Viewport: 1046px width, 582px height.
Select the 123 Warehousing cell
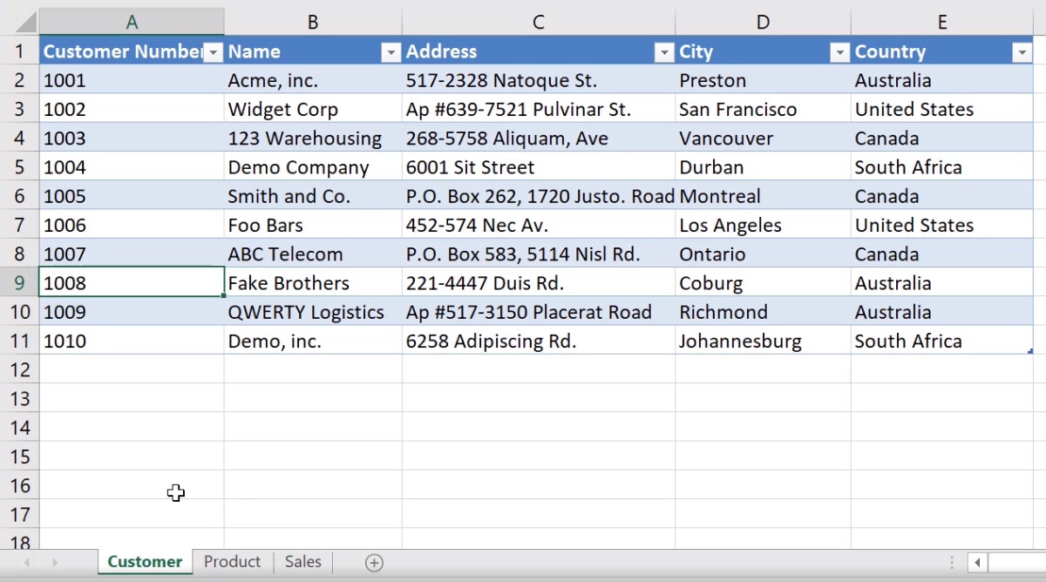tap(313, 138)
